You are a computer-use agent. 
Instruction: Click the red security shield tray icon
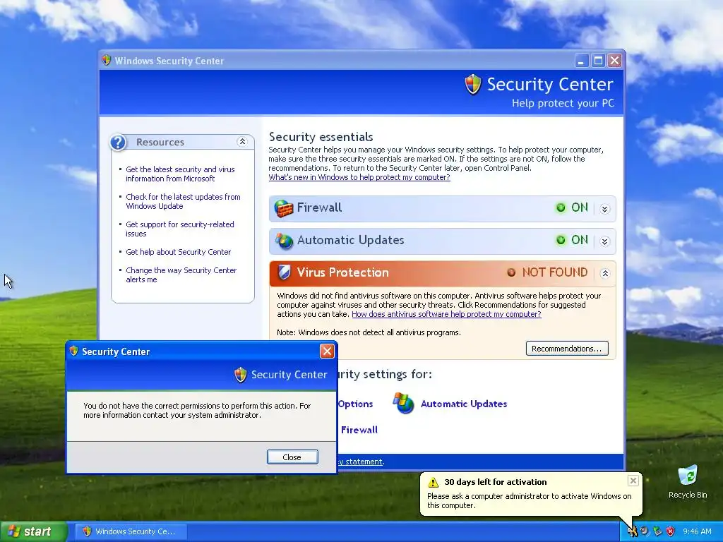point(671,531)
